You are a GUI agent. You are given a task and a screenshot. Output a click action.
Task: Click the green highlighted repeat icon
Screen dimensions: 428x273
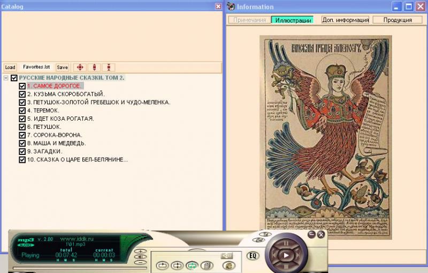point(192,265)
